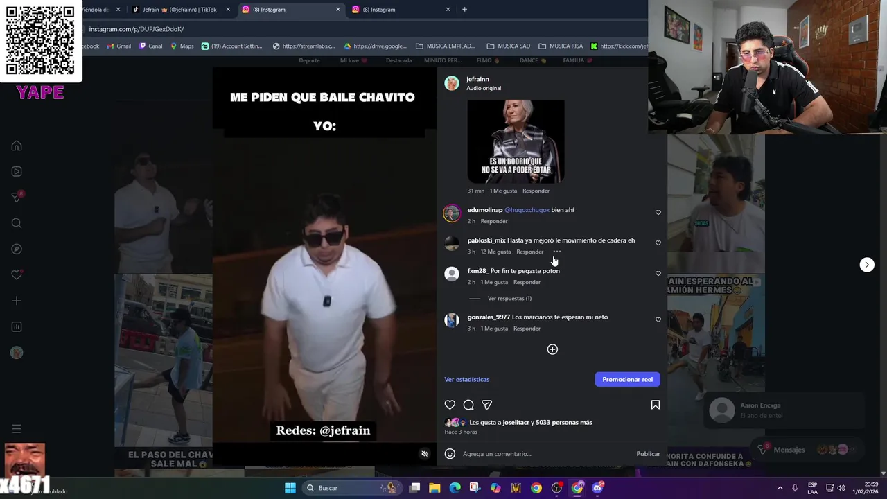
Task: Like edumolinap's comment with its heart
Action: click(658, 213)
